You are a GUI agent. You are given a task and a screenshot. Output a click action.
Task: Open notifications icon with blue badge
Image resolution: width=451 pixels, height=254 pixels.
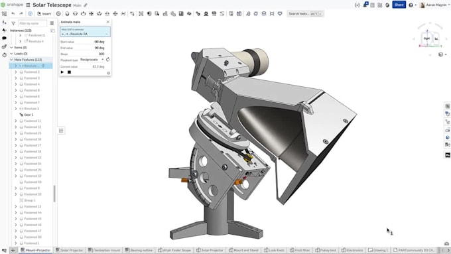[x=365, y=5]
